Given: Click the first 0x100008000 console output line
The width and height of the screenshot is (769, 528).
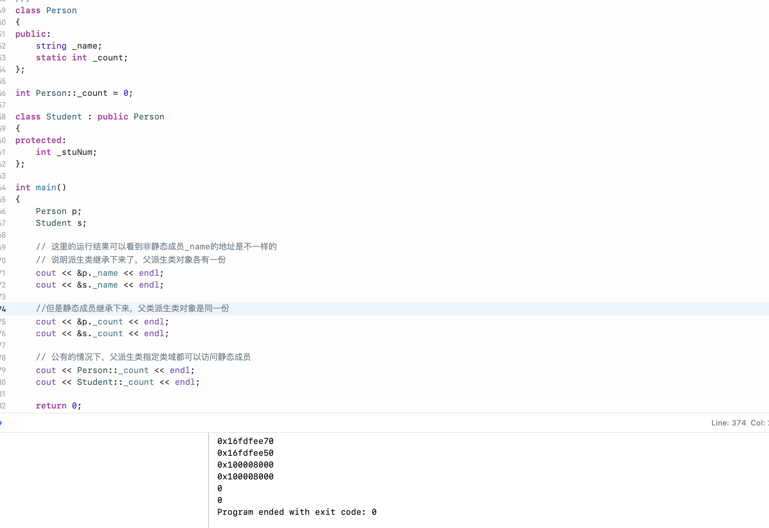Looking at the screenshot, I should point(245,465).
